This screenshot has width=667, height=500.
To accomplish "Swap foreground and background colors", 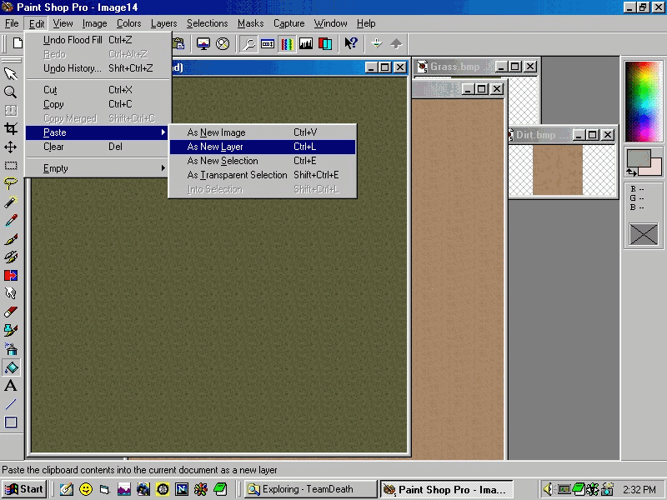I will click(631, 172).
